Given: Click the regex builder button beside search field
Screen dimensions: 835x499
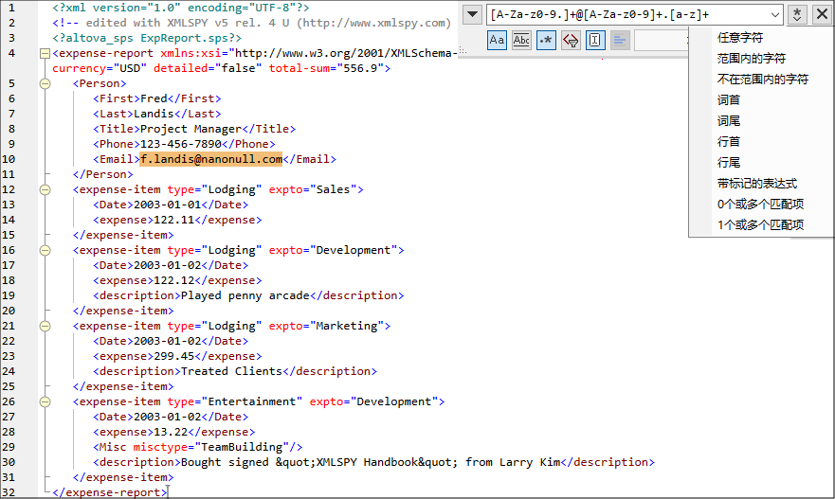Looking at the screenshot, I should click(798, 15).
